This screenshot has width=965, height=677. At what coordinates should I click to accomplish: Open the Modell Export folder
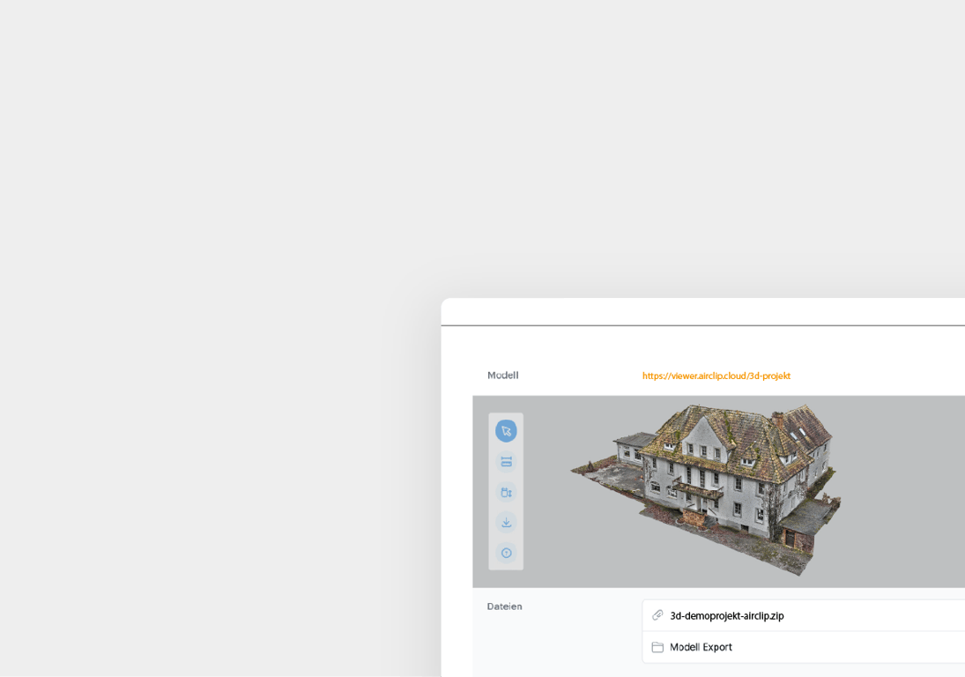(x=701, y=647)
